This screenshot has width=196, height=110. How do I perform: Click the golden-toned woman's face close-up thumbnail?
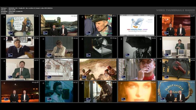click(x=137, y=92)
